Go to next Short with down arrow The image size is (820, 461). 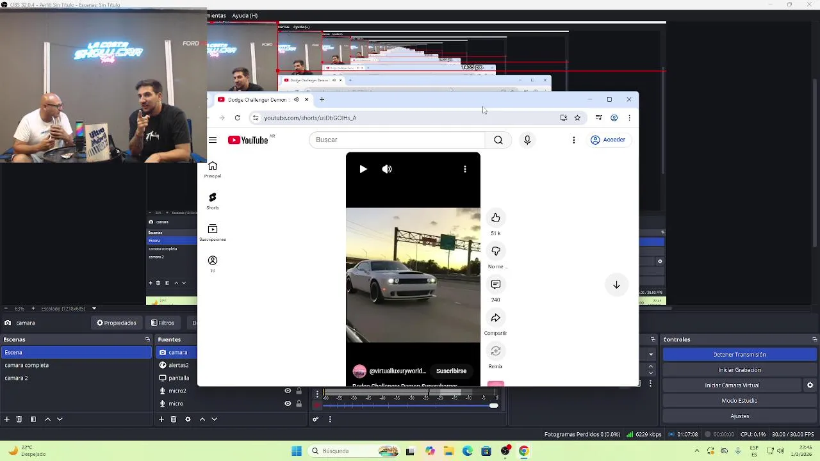pyautogui.click(x=616, y=285)
